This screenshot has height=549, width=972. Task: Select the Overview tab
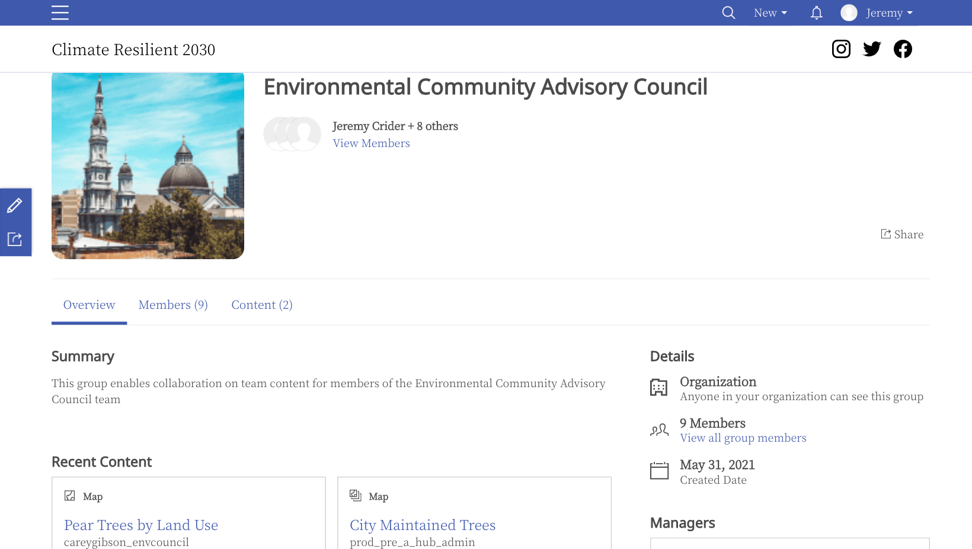(89, 305)
